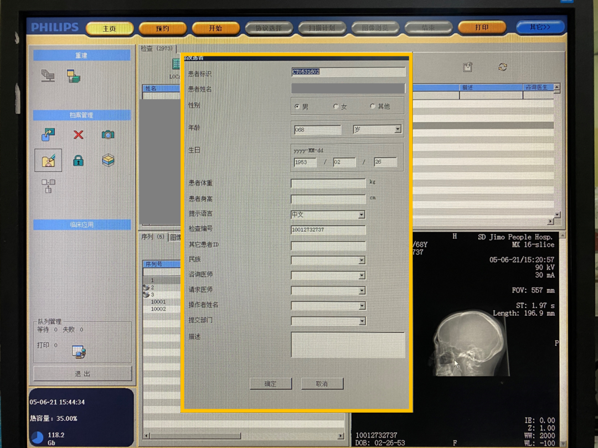Open the 提示语言 中文 dropdown

(361, 215)
